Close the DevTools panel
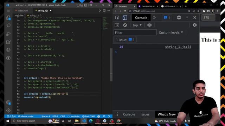The height and width of the screenshot is (126, 225). (x=194, y=17)
